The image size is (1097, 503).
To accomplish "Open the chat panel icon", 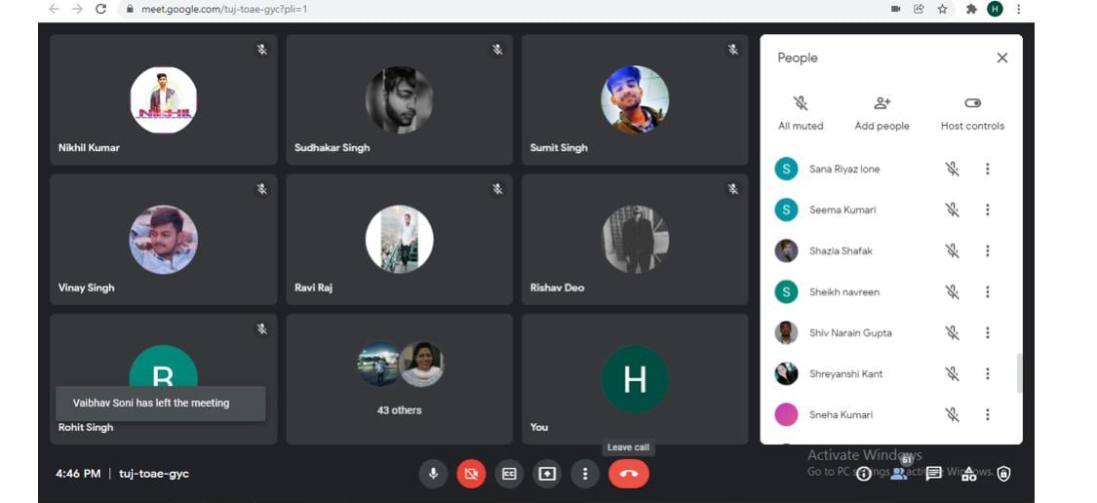I will 933,474.
